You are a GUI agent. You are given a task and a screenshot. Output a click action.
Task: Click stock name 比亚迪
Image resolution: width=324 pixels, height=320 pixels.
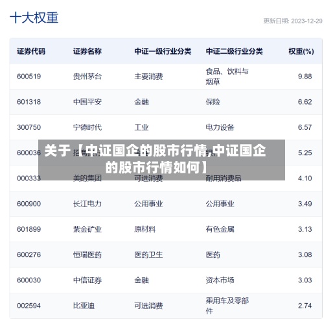click(84, 306)
